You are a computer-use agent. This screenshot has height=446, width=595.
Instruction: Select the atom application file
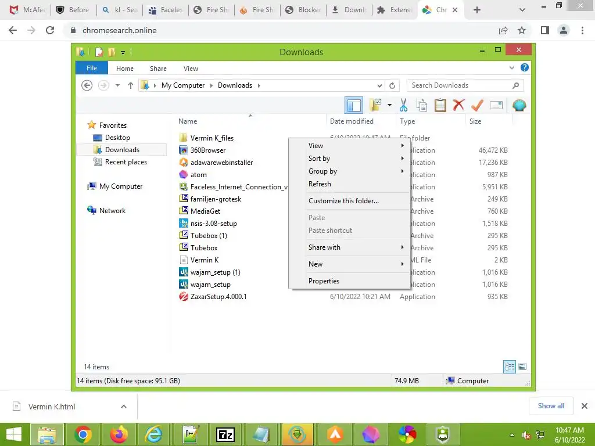[199, 174]
